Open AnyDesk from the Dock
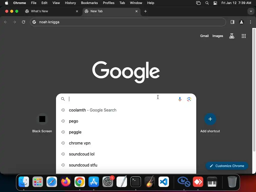Screen dimensions: 256x192 click(198, 182)
